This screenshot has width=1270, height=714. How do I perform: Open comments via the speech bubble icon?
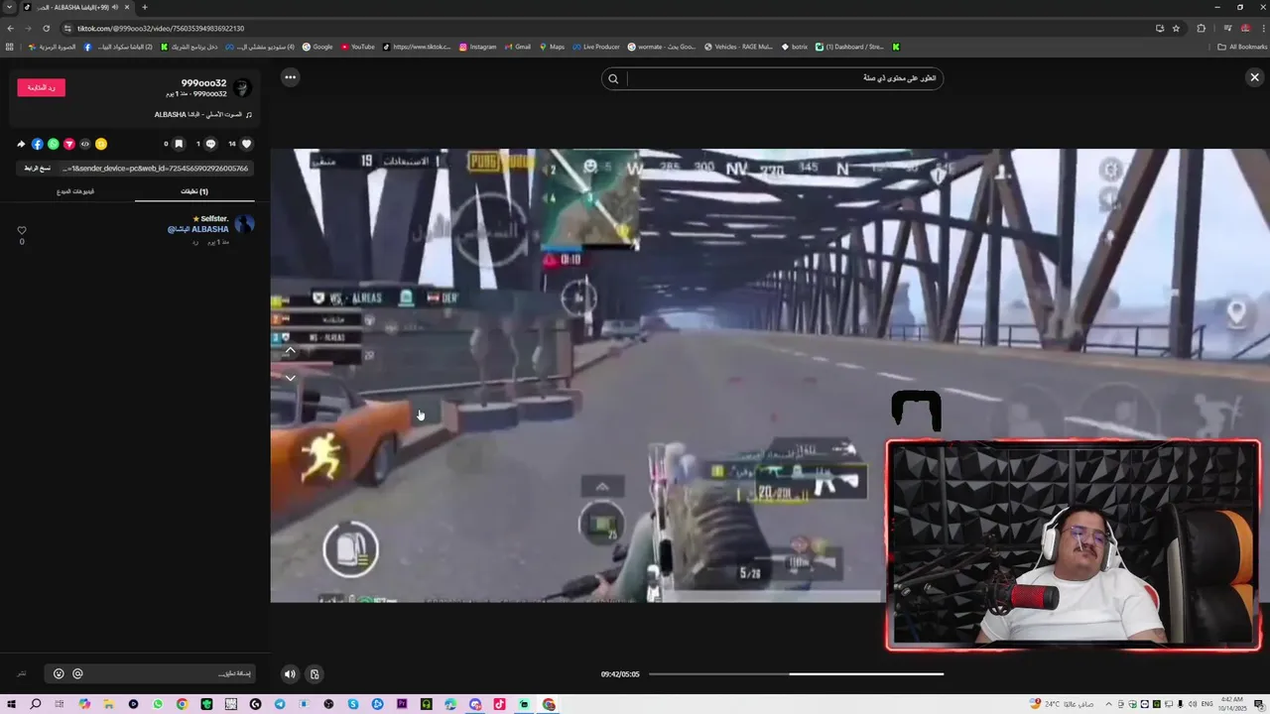tap(210, 144)
